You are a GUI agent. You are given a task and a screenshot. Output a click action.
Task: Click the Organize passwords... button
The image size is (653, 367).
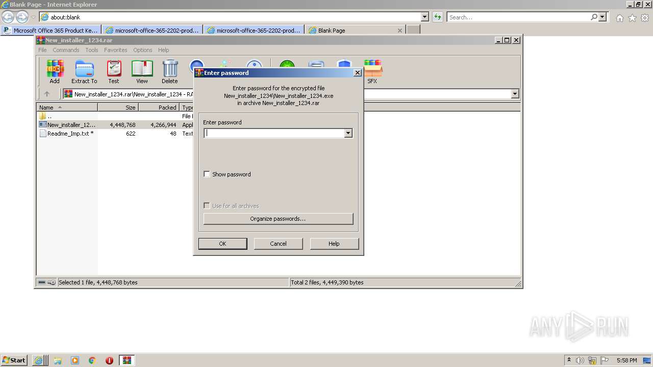(x=278, y=219)
